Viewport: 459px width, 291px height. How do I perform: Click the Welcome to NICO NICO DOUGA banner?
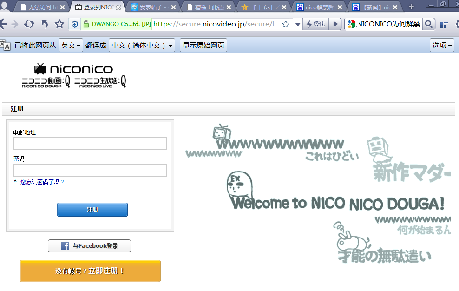(x=338, y=204)
